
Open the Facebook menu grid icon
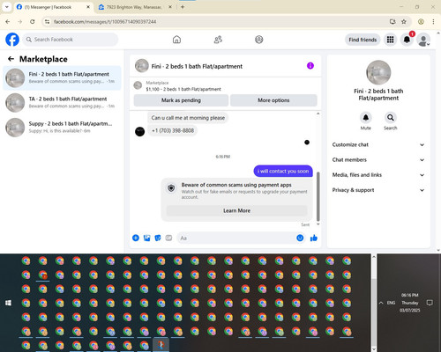pyautogui.click(x=390, y=40)
